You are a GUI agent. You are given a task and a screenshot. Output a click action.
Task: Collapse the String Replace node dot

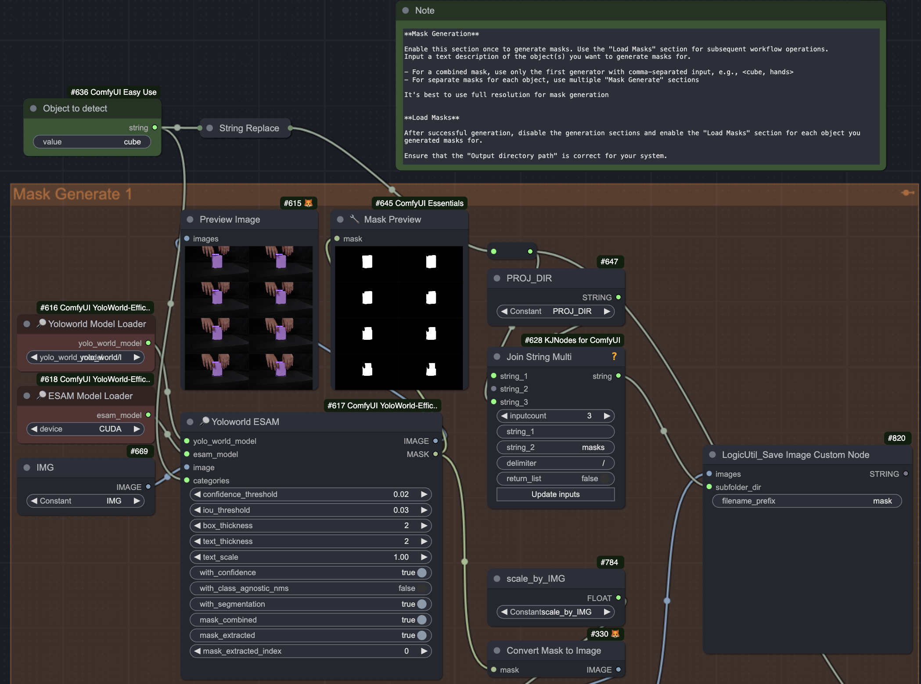click(210, 128)
